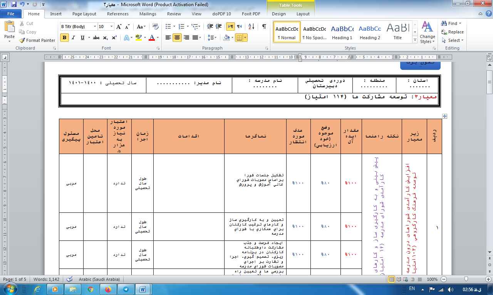
Task: Click the zoom slider in status bar
Action: pos(466,279)
